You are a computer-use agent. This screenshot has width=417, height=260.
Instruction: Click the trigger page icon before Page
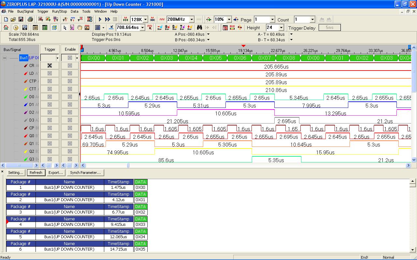tap(236, 19)
